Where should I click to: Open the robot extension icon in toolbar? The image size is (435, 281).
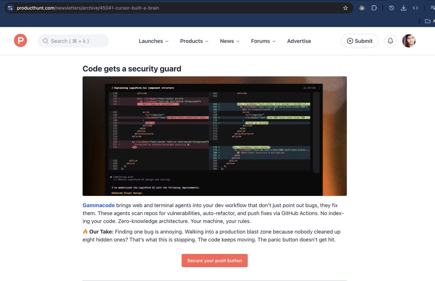click(362, 8)
